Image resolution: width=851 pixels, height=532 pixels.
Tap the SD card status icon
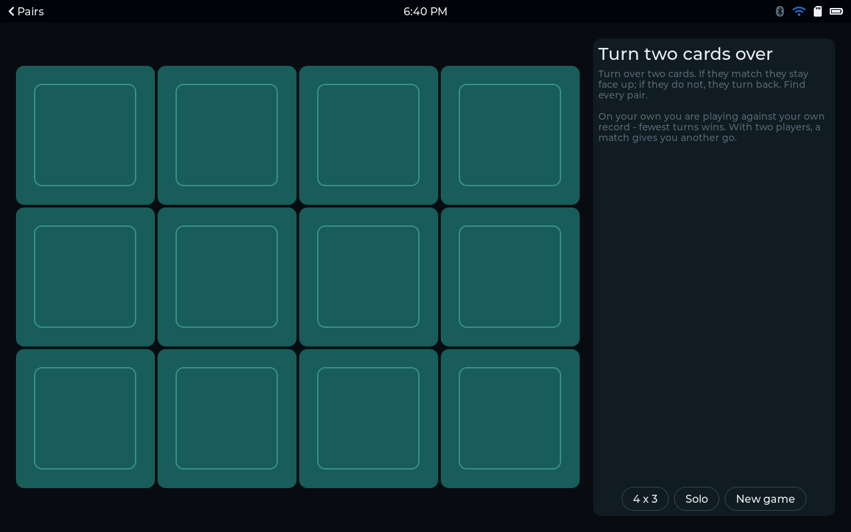click(x=818, y=11)
